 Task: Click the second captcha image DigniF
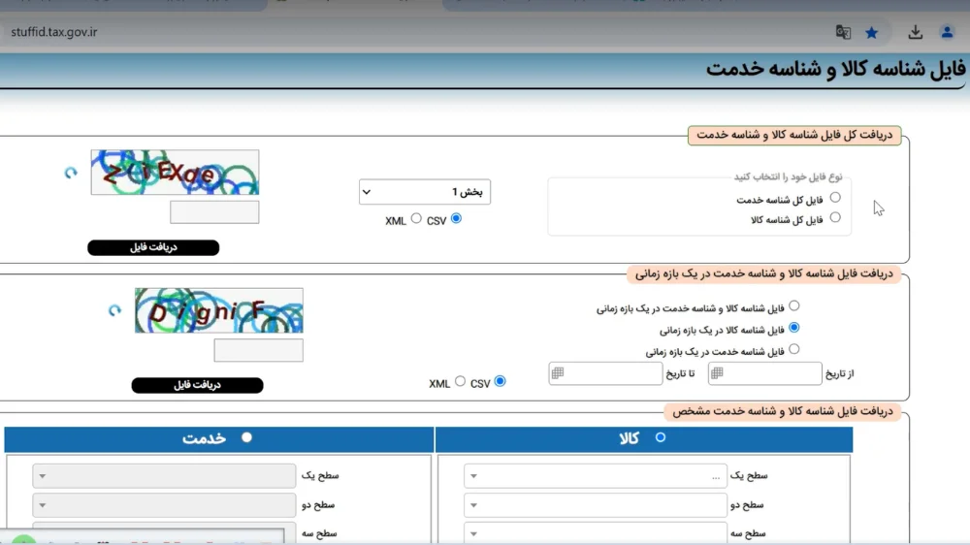(219, 310)
